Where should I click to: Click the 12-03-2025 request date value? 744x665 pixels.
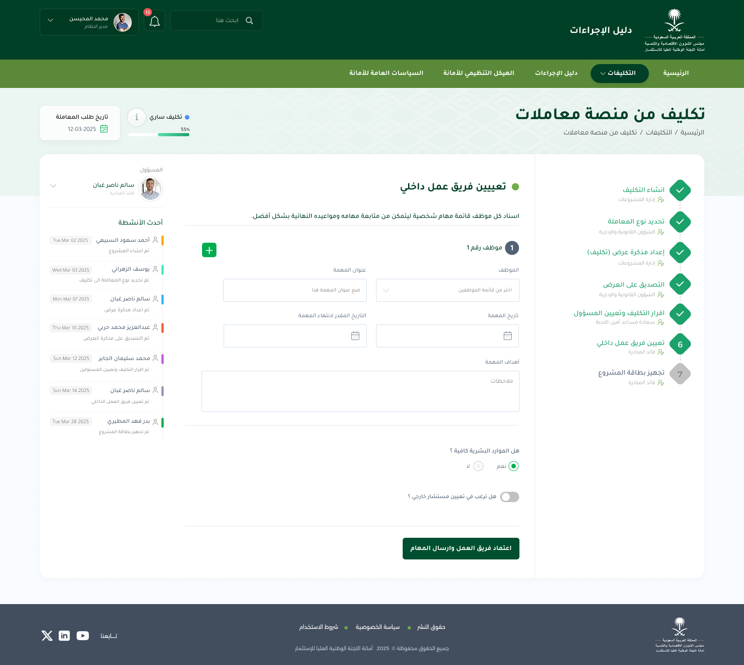tap(82, 129)
